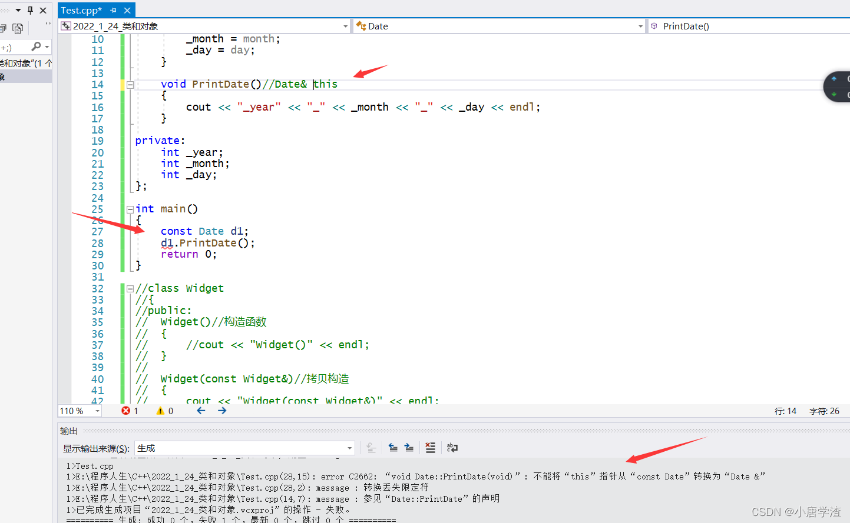This screenshot has height=523, width=850.
Task: Click the 字符: 26 column indicator
Action: [824, 411]
